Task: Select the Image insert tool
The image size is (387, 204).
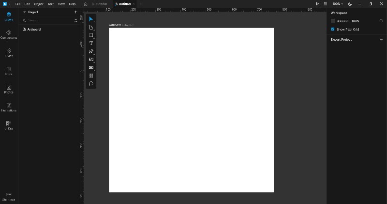Action: pos(91,59)
